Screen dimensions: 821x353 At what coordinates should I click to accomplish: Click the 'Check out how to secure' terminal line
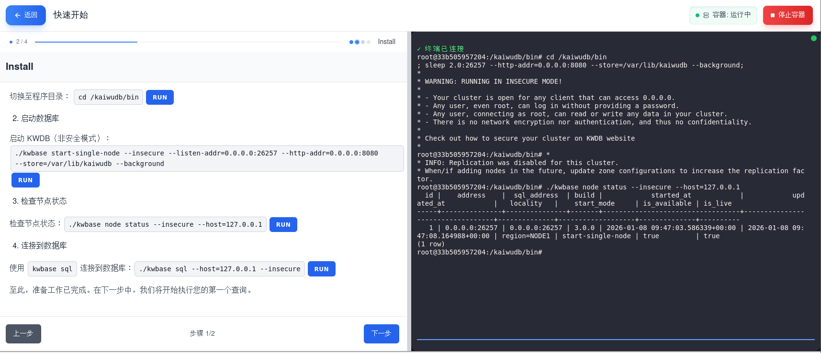pyautogui.click(x=526, y=138)
